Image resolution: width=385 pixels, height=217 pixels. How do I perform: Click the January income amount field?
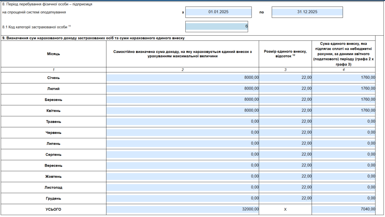point(182,78)
